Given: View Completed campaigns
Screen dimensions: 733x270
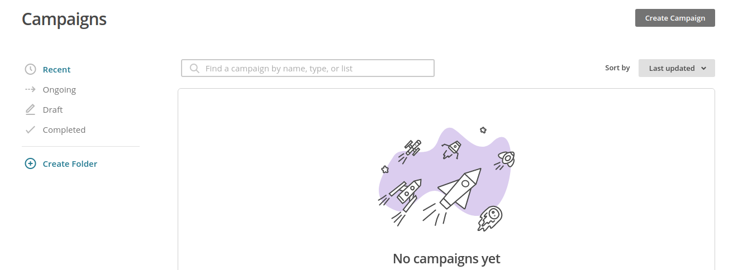Looking at the screenshot, I should coord(64,130).
